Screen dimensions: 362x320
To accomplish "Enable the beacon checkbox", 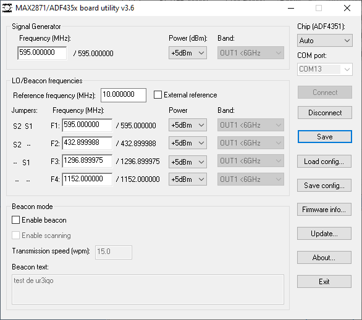I will 15,219.
